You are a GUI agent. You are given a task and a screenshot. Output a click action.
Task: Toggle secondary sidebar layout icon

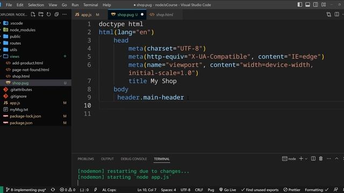[316, 5]
